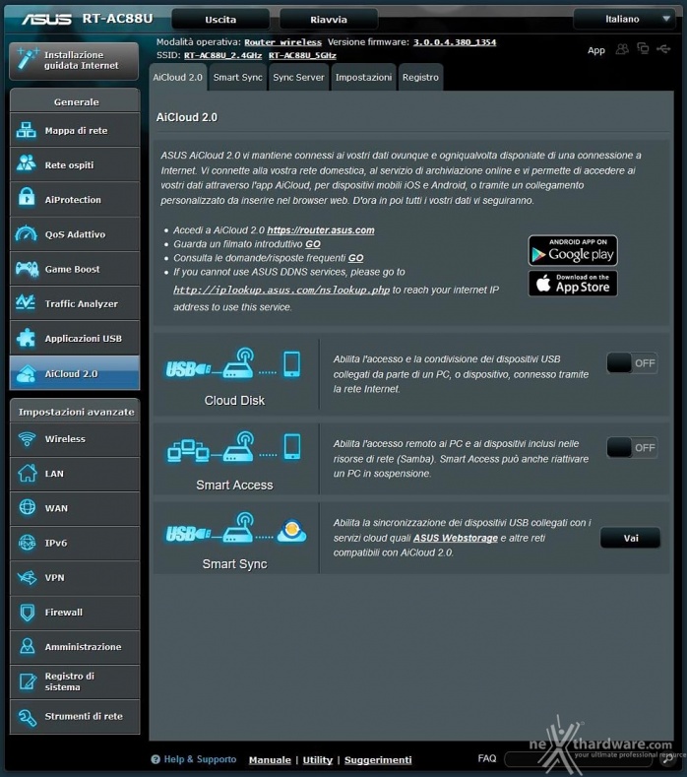This screenshot has width=687, height=777.
Task: Click the FAQ search magnifier icon
Action: 667,758
